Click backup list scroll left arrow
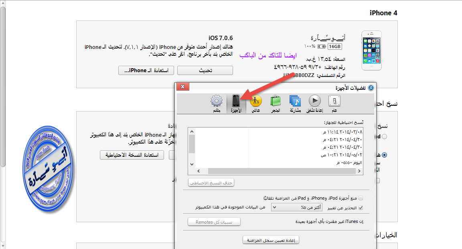462x249 pixels. [x=199, y=171]
